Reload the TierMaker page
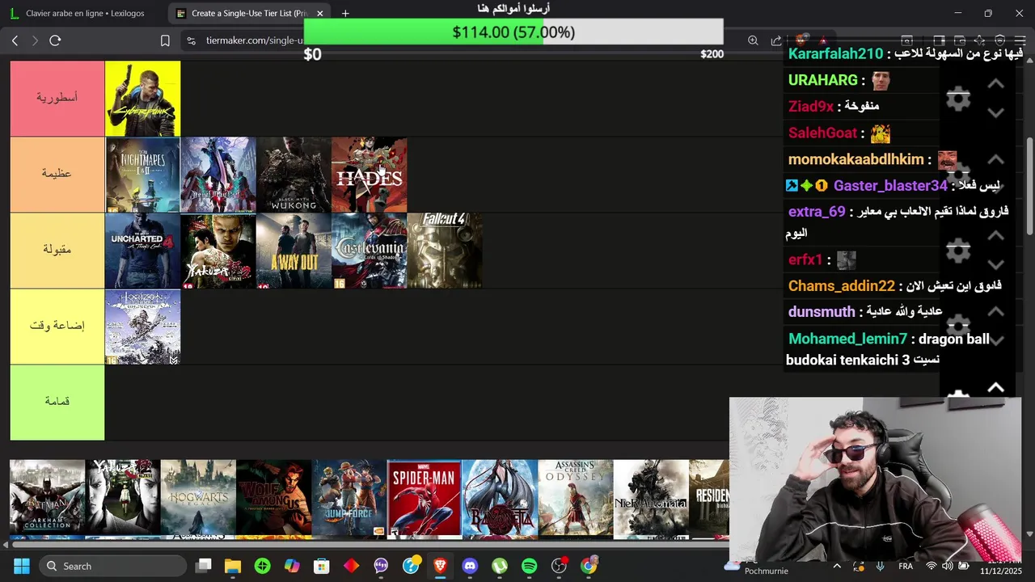 (x=55, y=40)
